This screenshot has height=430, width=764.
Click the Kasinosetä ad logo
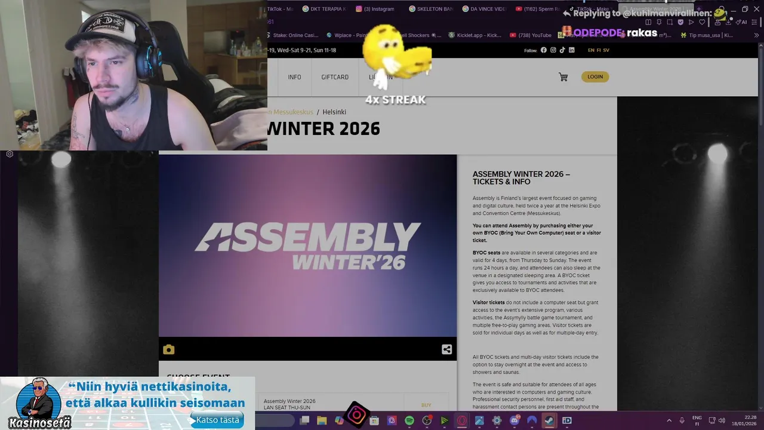(x=39, y=404)
